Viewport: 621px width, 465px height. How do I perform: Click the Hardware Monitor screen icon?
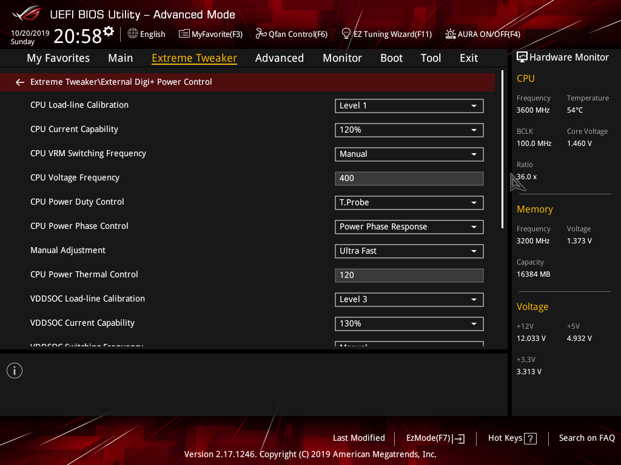pos(522,58)
